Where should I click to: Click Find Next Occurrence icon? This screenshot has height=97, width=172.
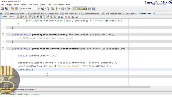pos(38,17)
